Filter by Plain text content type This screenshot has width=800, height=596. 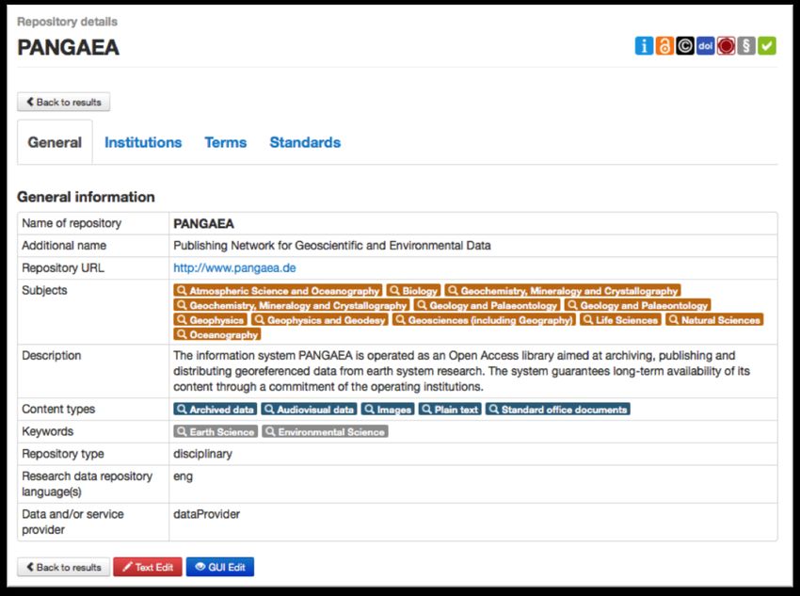450,410
